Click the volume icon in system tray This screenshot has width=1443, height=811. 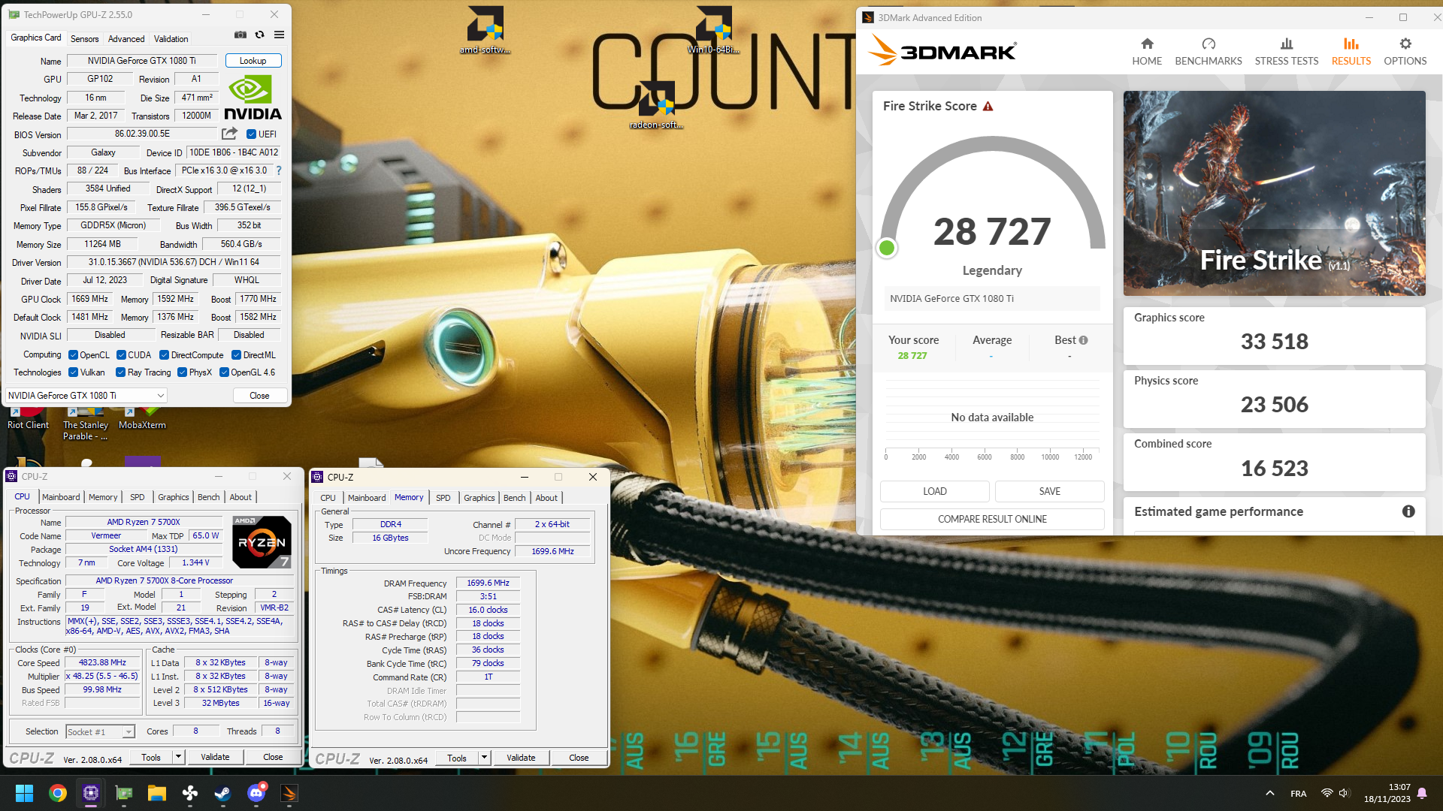point(1345,793)
